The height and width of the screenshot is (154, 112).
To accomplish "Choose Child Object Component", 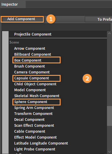I will [x=35, y=84].
